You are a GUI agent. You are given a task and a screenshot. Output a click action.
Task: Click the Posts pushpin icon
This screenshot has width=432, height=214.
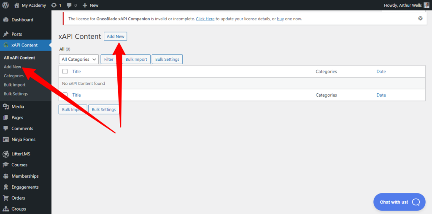(x=5, y=34)
